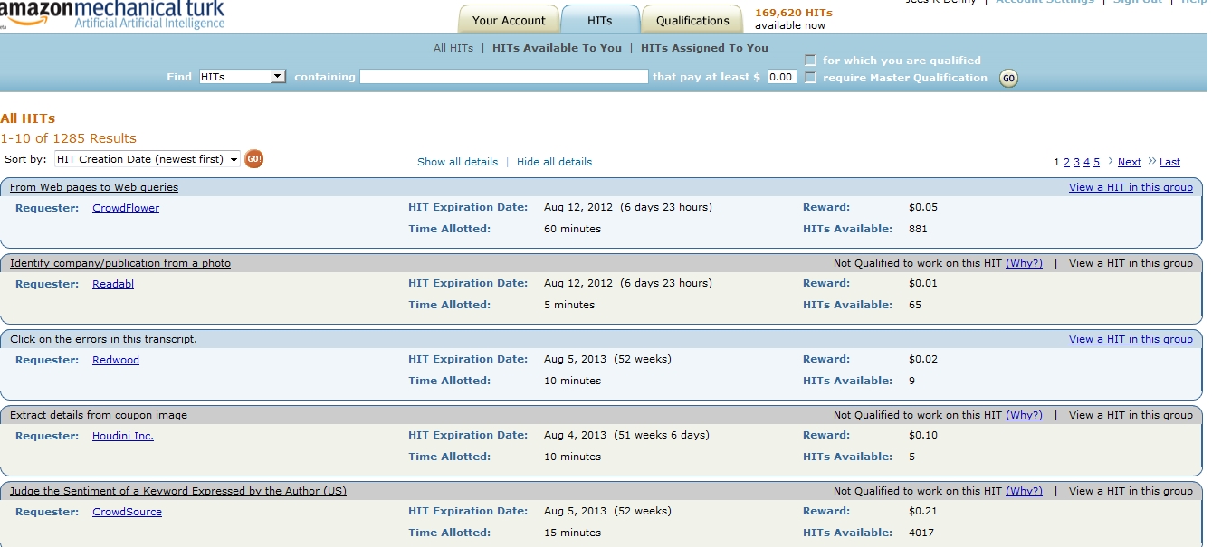
Task: Click 'Aug 5, 2013 (52 weeks)' on the Redwood row
Action: (607, 359)
